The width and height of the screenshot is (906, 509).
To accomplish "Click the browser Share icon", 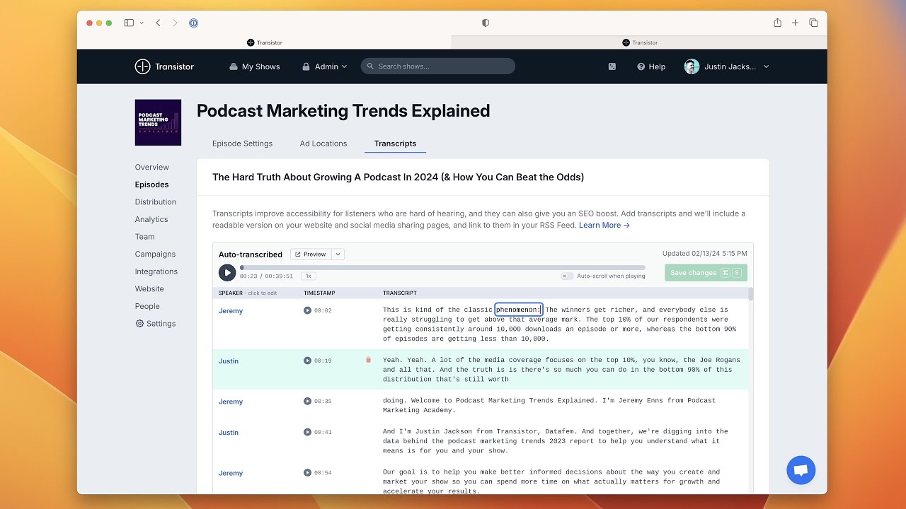I will click(777, 23).
